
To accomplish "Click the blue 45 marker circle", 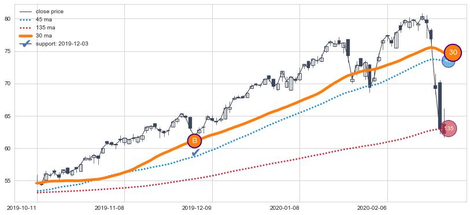I will tap(448, 61).
